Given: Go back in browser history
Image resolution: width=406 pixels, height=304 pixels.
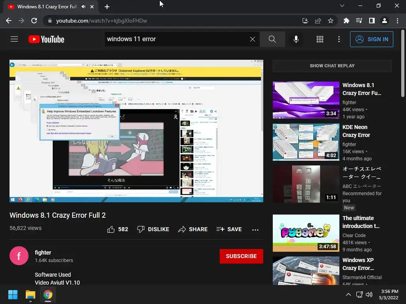Looking at the screenshot, I should (x=9, y=21).
